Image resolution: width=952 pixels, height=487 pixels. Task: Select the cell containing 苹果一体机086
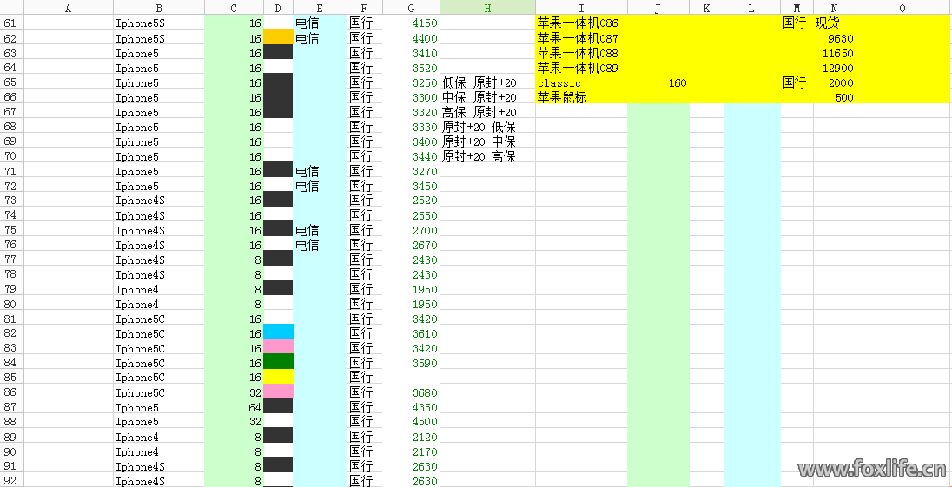579,23
